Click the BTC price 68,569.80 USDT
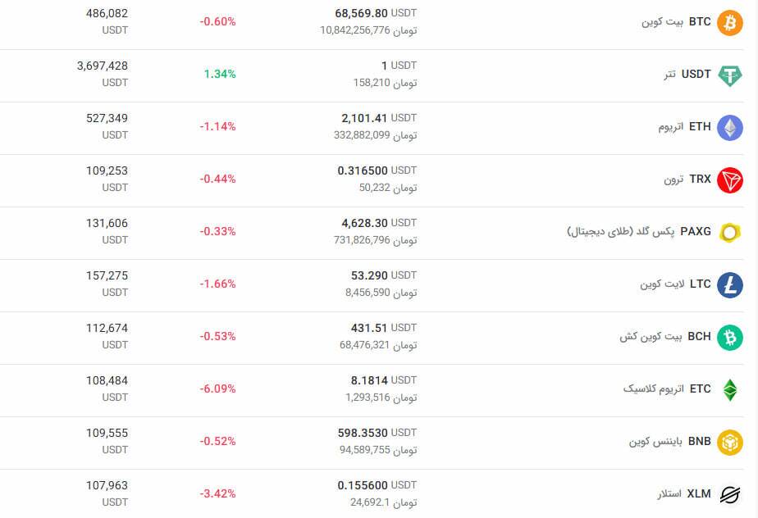This screenshot has height=518, width=758. click(373, 13)
